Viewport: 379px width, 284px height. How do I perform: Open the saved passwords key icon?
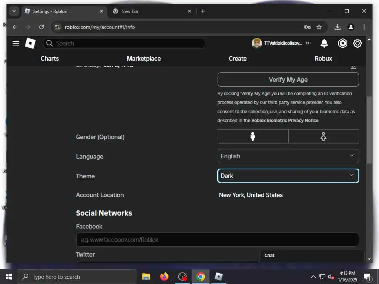(307, 27)
